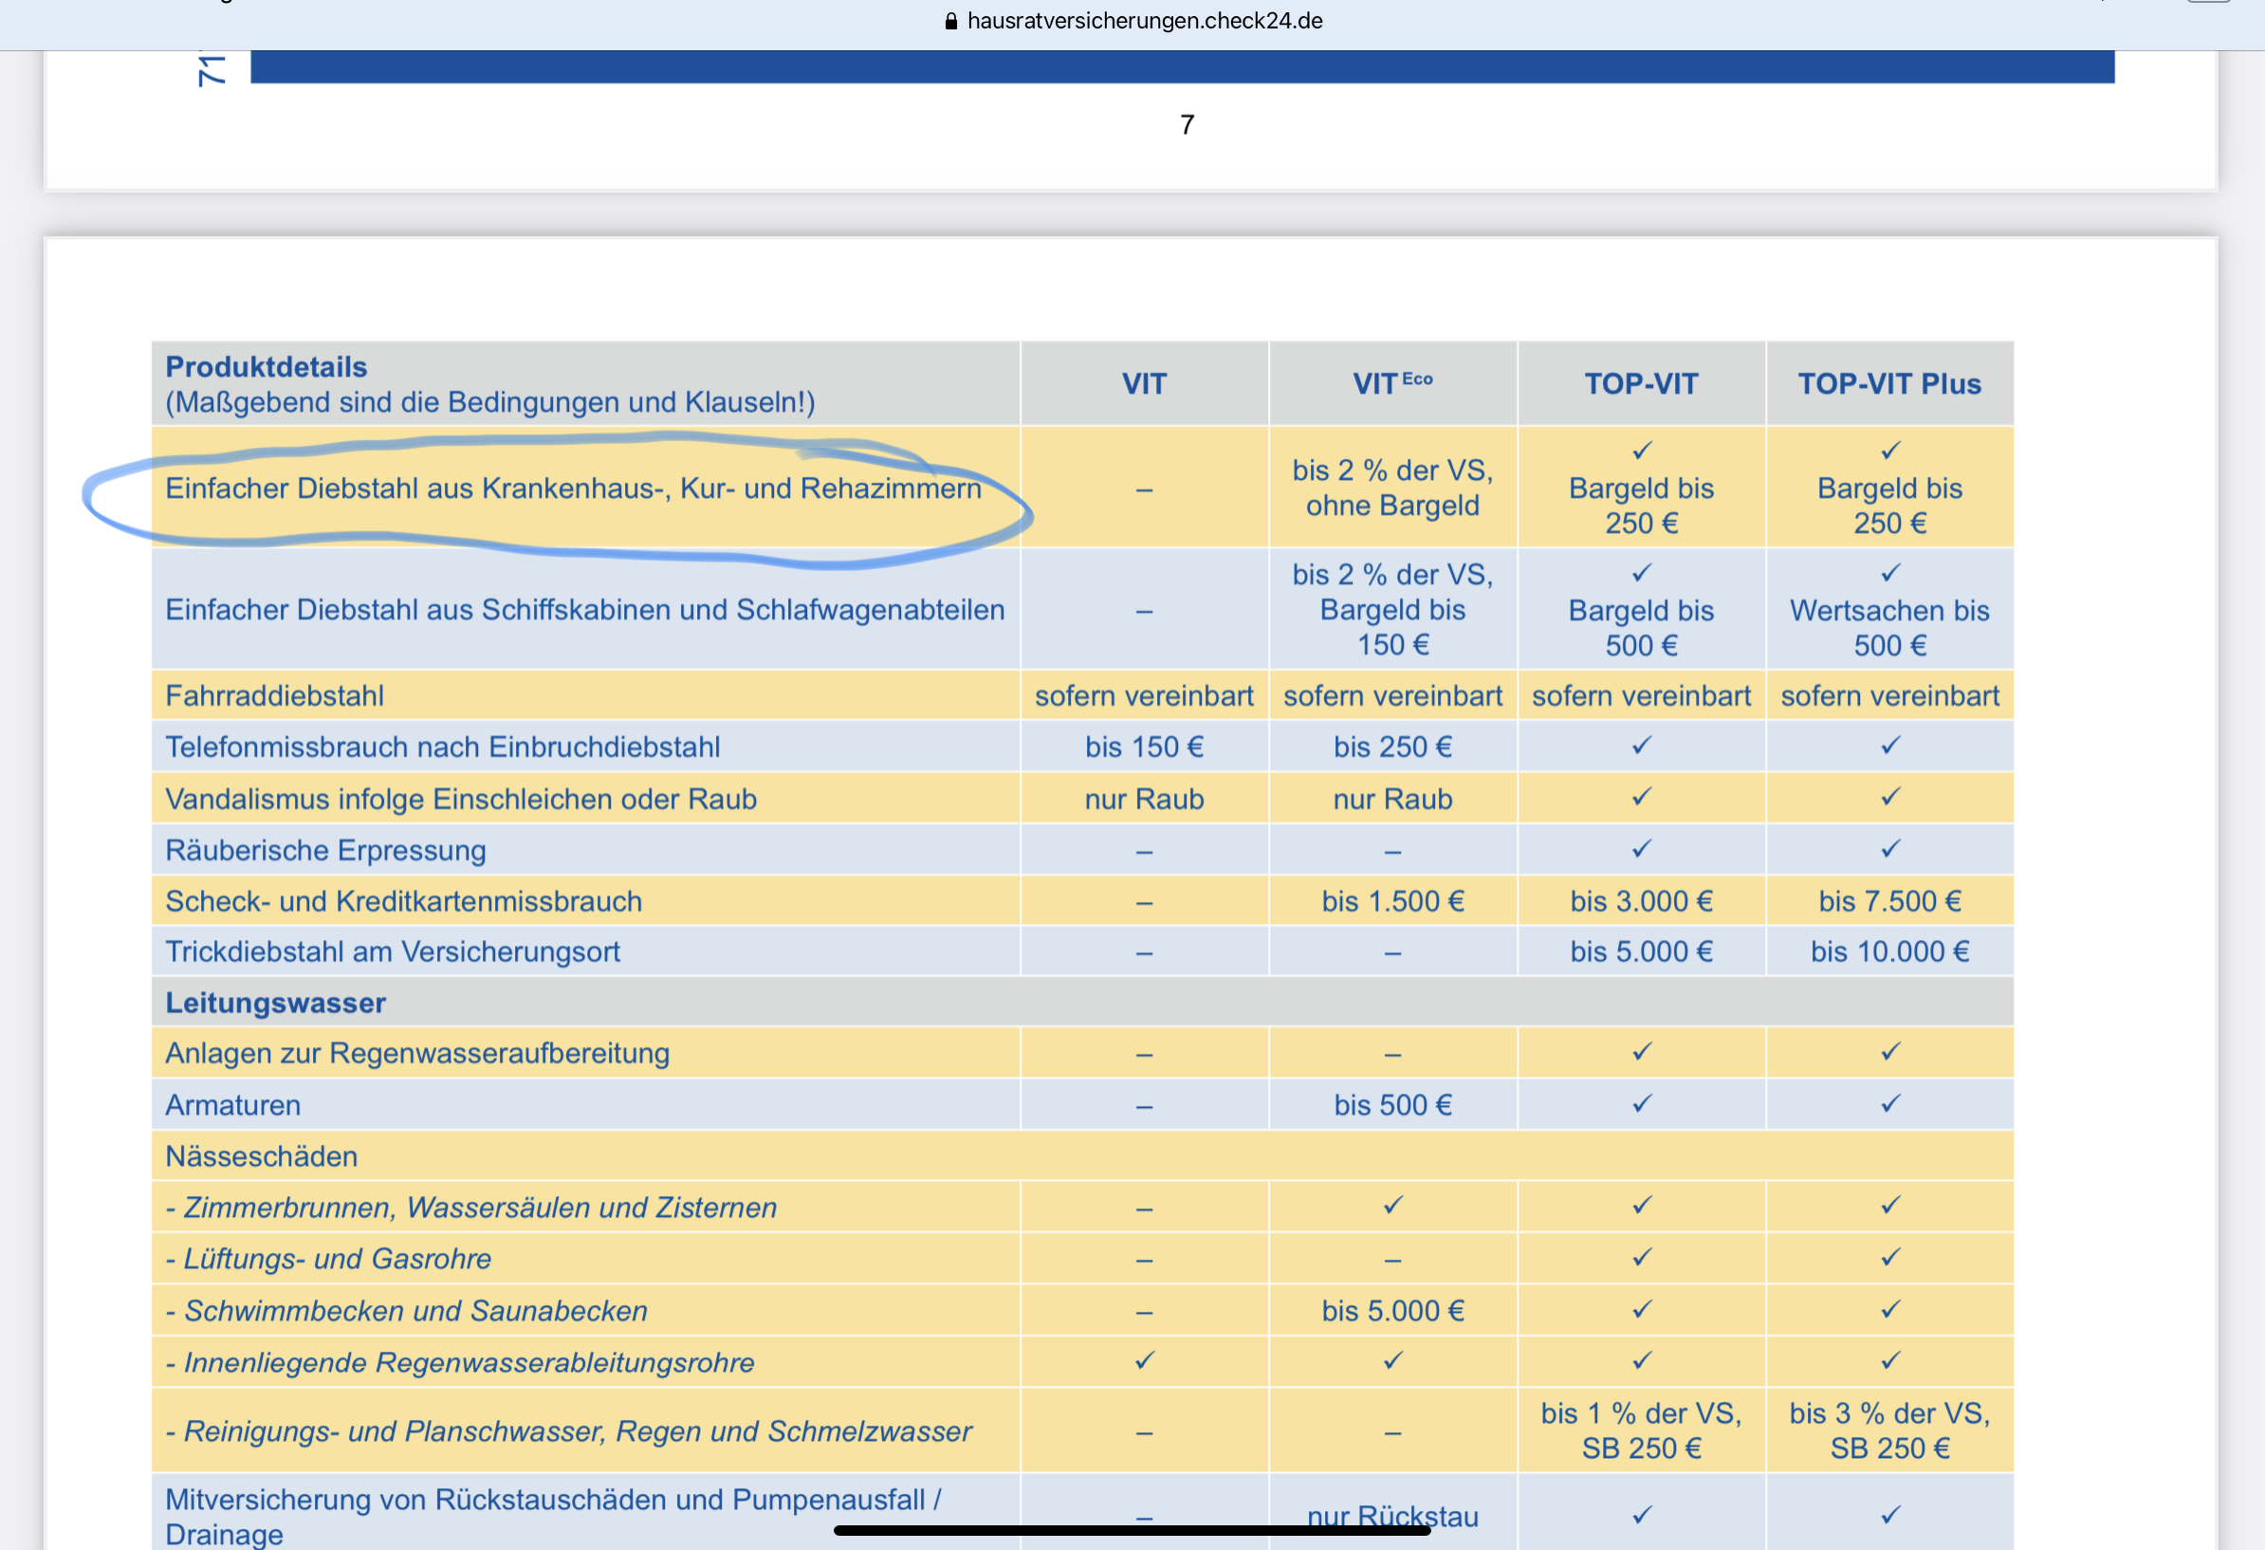Select the VIT Eco column header
The image size is (2265, 1550).
click(x=1391, y=384)
